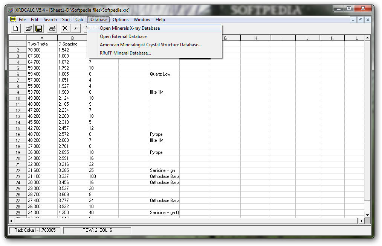Click cell with value 2.457

coord(73,128)
